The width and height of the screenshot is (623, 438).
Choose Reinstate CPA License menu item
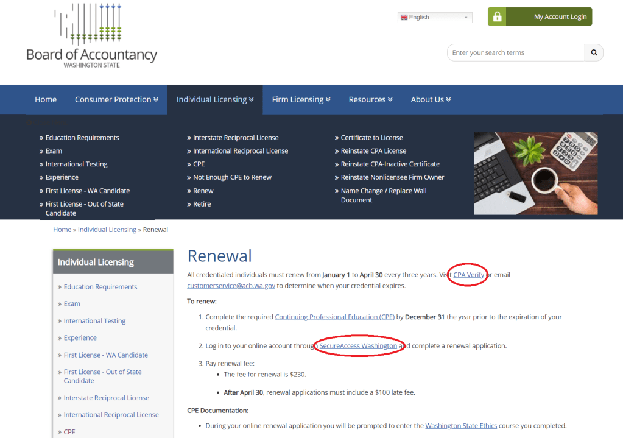pos(373,151)
